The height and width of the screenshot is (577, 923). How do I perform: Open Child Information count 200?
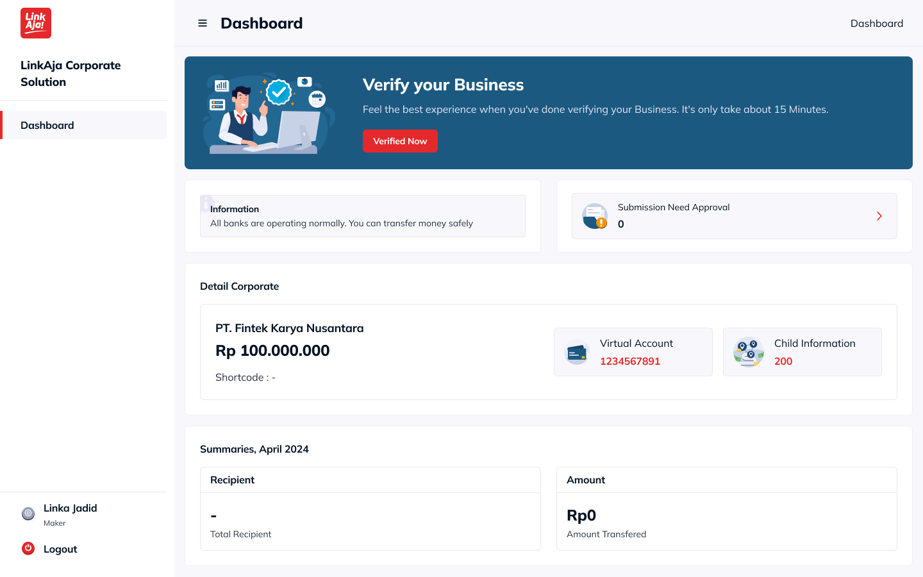(783, 361)
